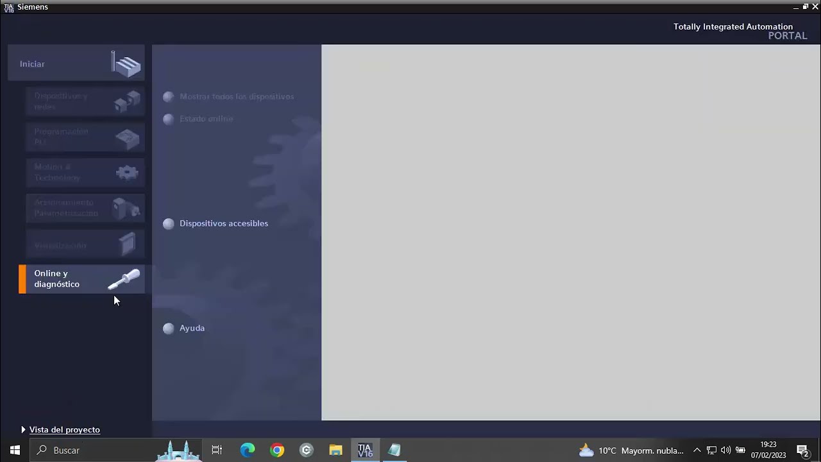821x462 pixels.
Task: Restore down the Siemens window
Action: pyautogui.click(x=806, y=6)
